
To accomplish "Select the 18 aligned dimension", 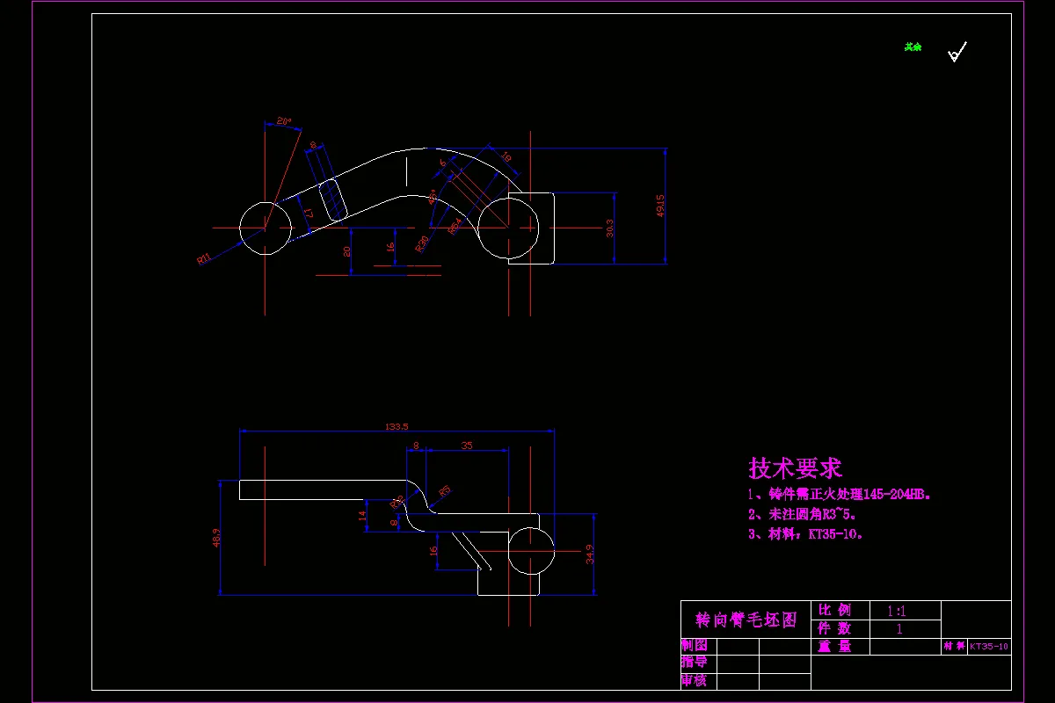I will 506,156.
